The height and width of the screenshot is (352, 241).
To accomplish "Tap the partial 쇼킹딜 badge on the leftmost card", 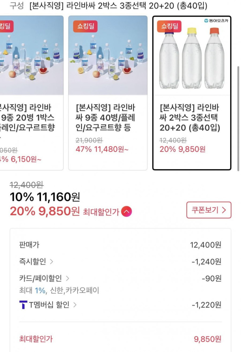I will (x=6, y=26).
